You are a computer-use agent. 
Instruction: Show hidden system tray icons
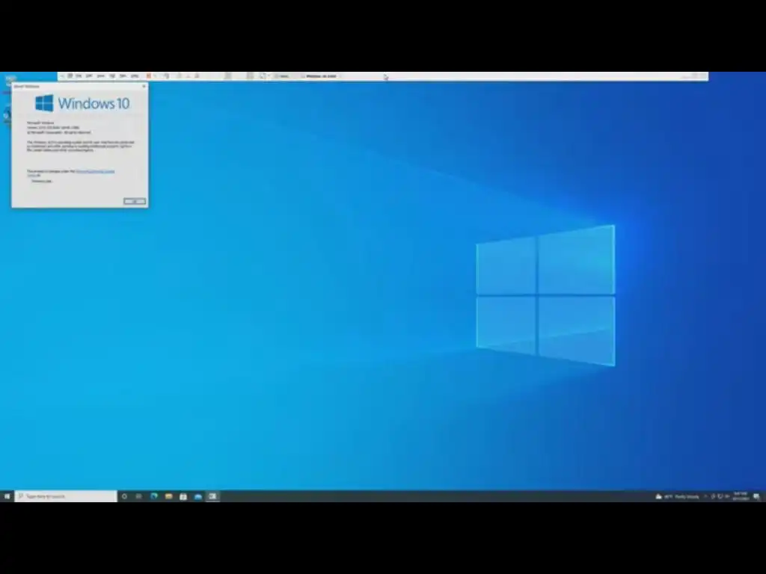[705, 496]
